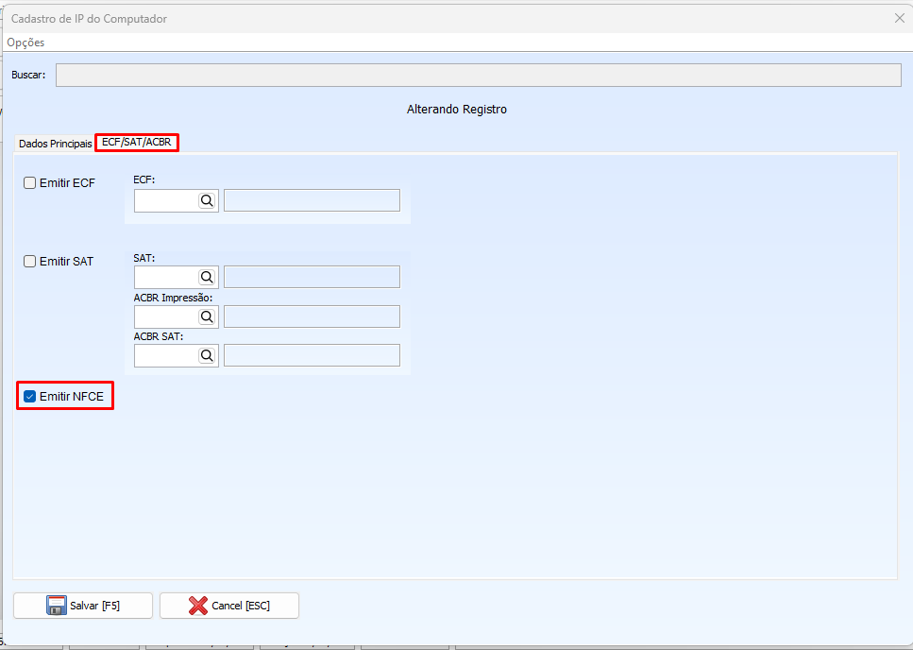
Task: Click the red X cancel icon
Action: [198, 606]
